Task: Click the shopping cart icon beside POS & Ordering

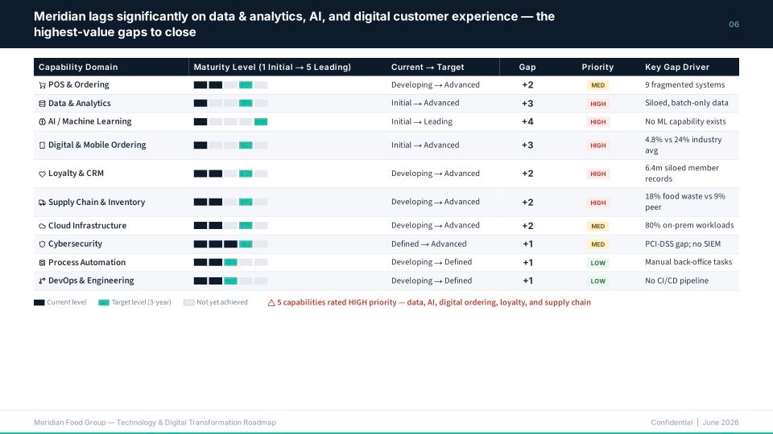Action: tap(42, 85)
